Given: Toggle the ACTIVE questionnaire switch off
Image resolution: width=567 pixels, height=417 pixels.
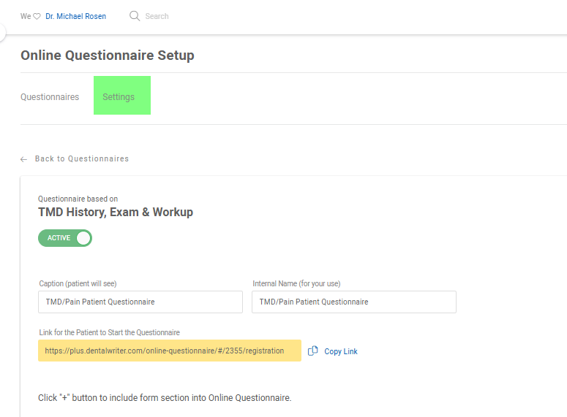Looking at the screenshot, I should click(65, 238).
